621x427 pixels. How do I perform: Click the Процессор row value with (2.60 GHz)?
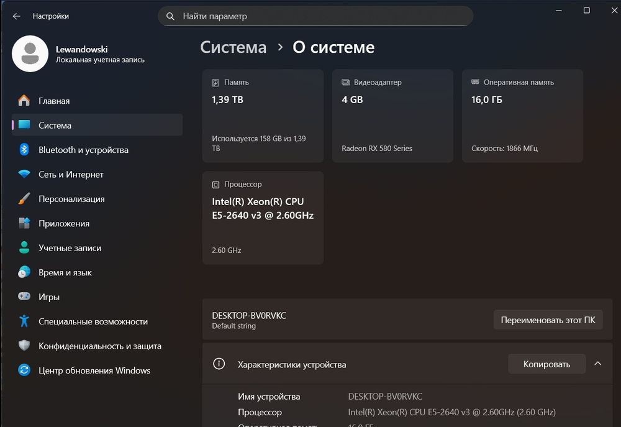[x=451, y=412]
